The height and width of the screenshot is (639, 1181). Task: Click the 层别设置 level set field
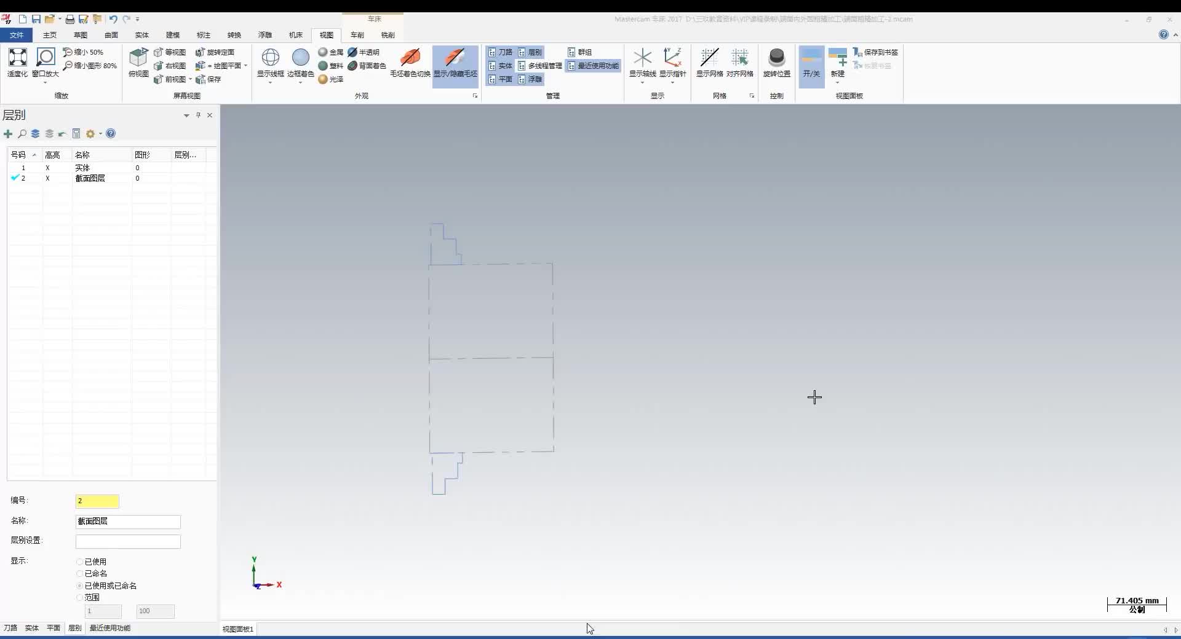[x=128, y=541]
